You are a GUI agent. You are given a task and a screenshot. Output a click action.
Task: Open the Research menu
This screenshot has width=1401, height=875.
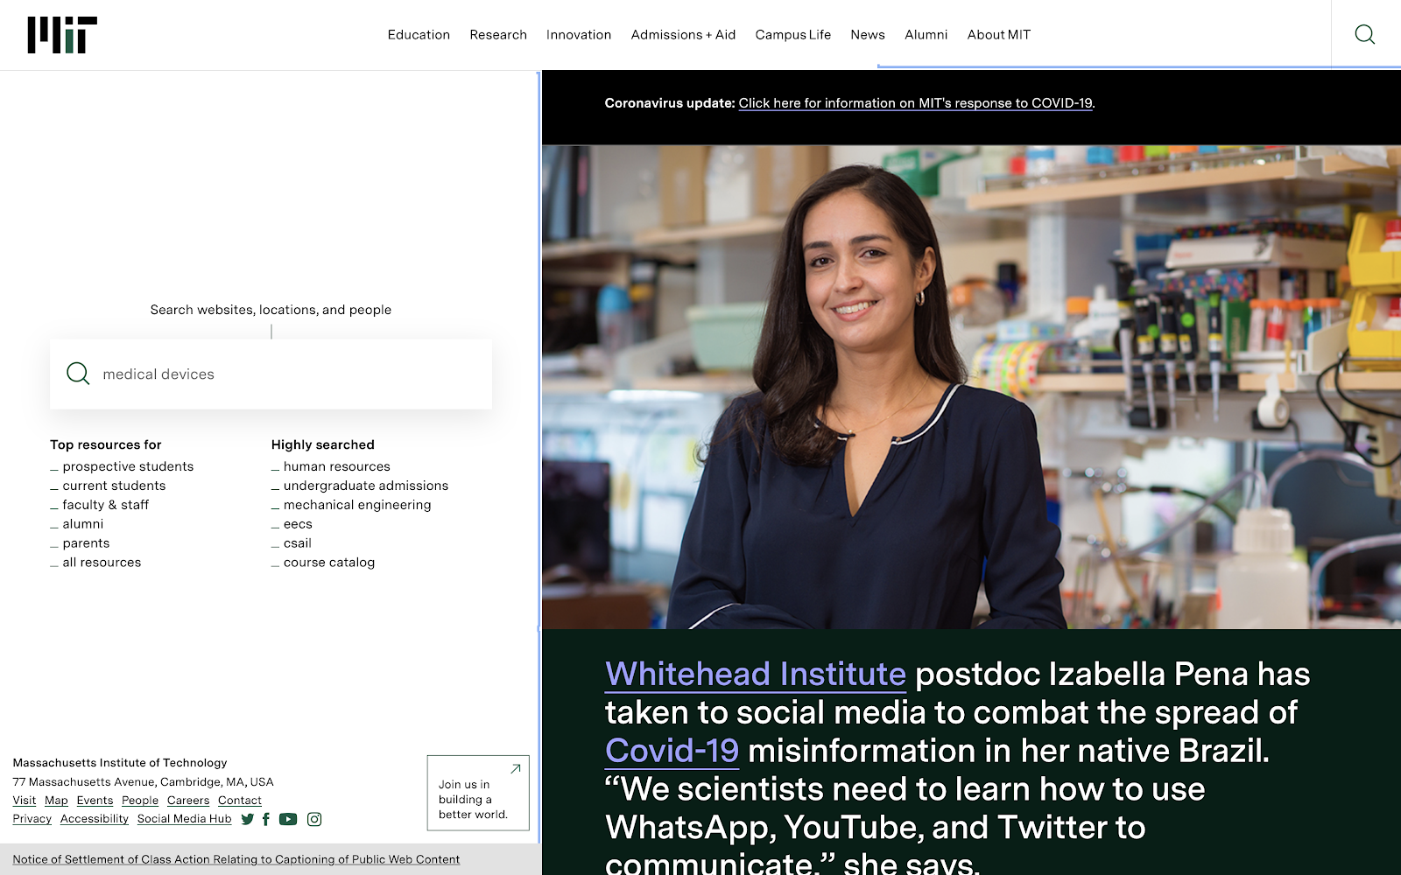coord(498,35)
